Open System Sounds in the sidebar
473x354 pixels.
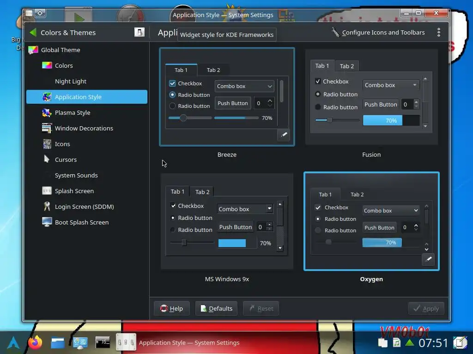(x=86, y=175)
